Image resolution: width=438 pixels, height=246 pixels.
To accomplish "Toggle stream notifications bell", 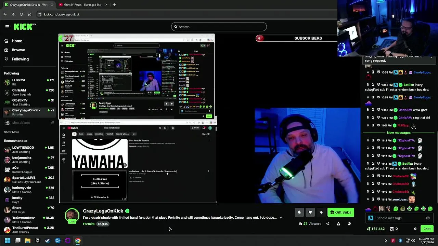I will coord(299,212).
